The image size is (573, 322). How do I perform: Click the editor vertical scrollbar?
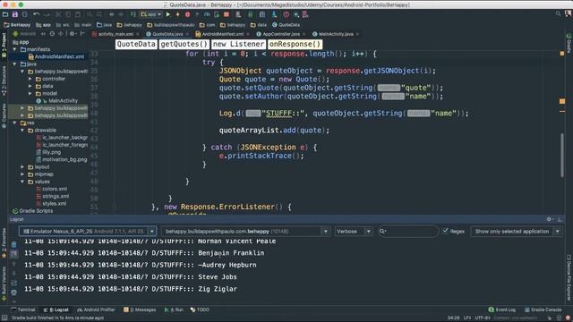tap(562, 155)
